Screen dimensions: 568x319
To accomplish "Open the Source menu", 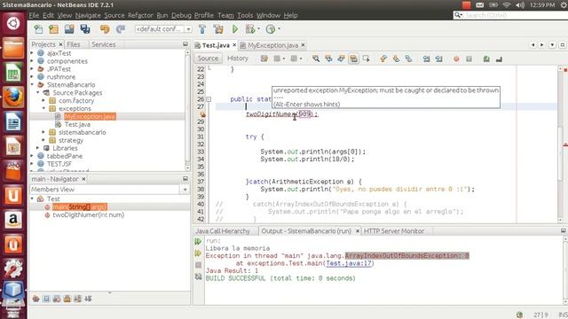I will 114,15.
